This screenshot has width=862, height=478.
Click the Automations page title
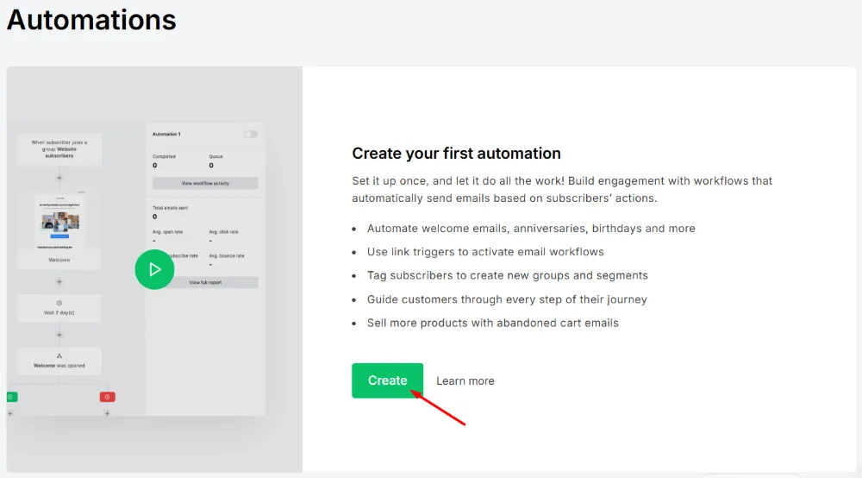click(91, 19)
